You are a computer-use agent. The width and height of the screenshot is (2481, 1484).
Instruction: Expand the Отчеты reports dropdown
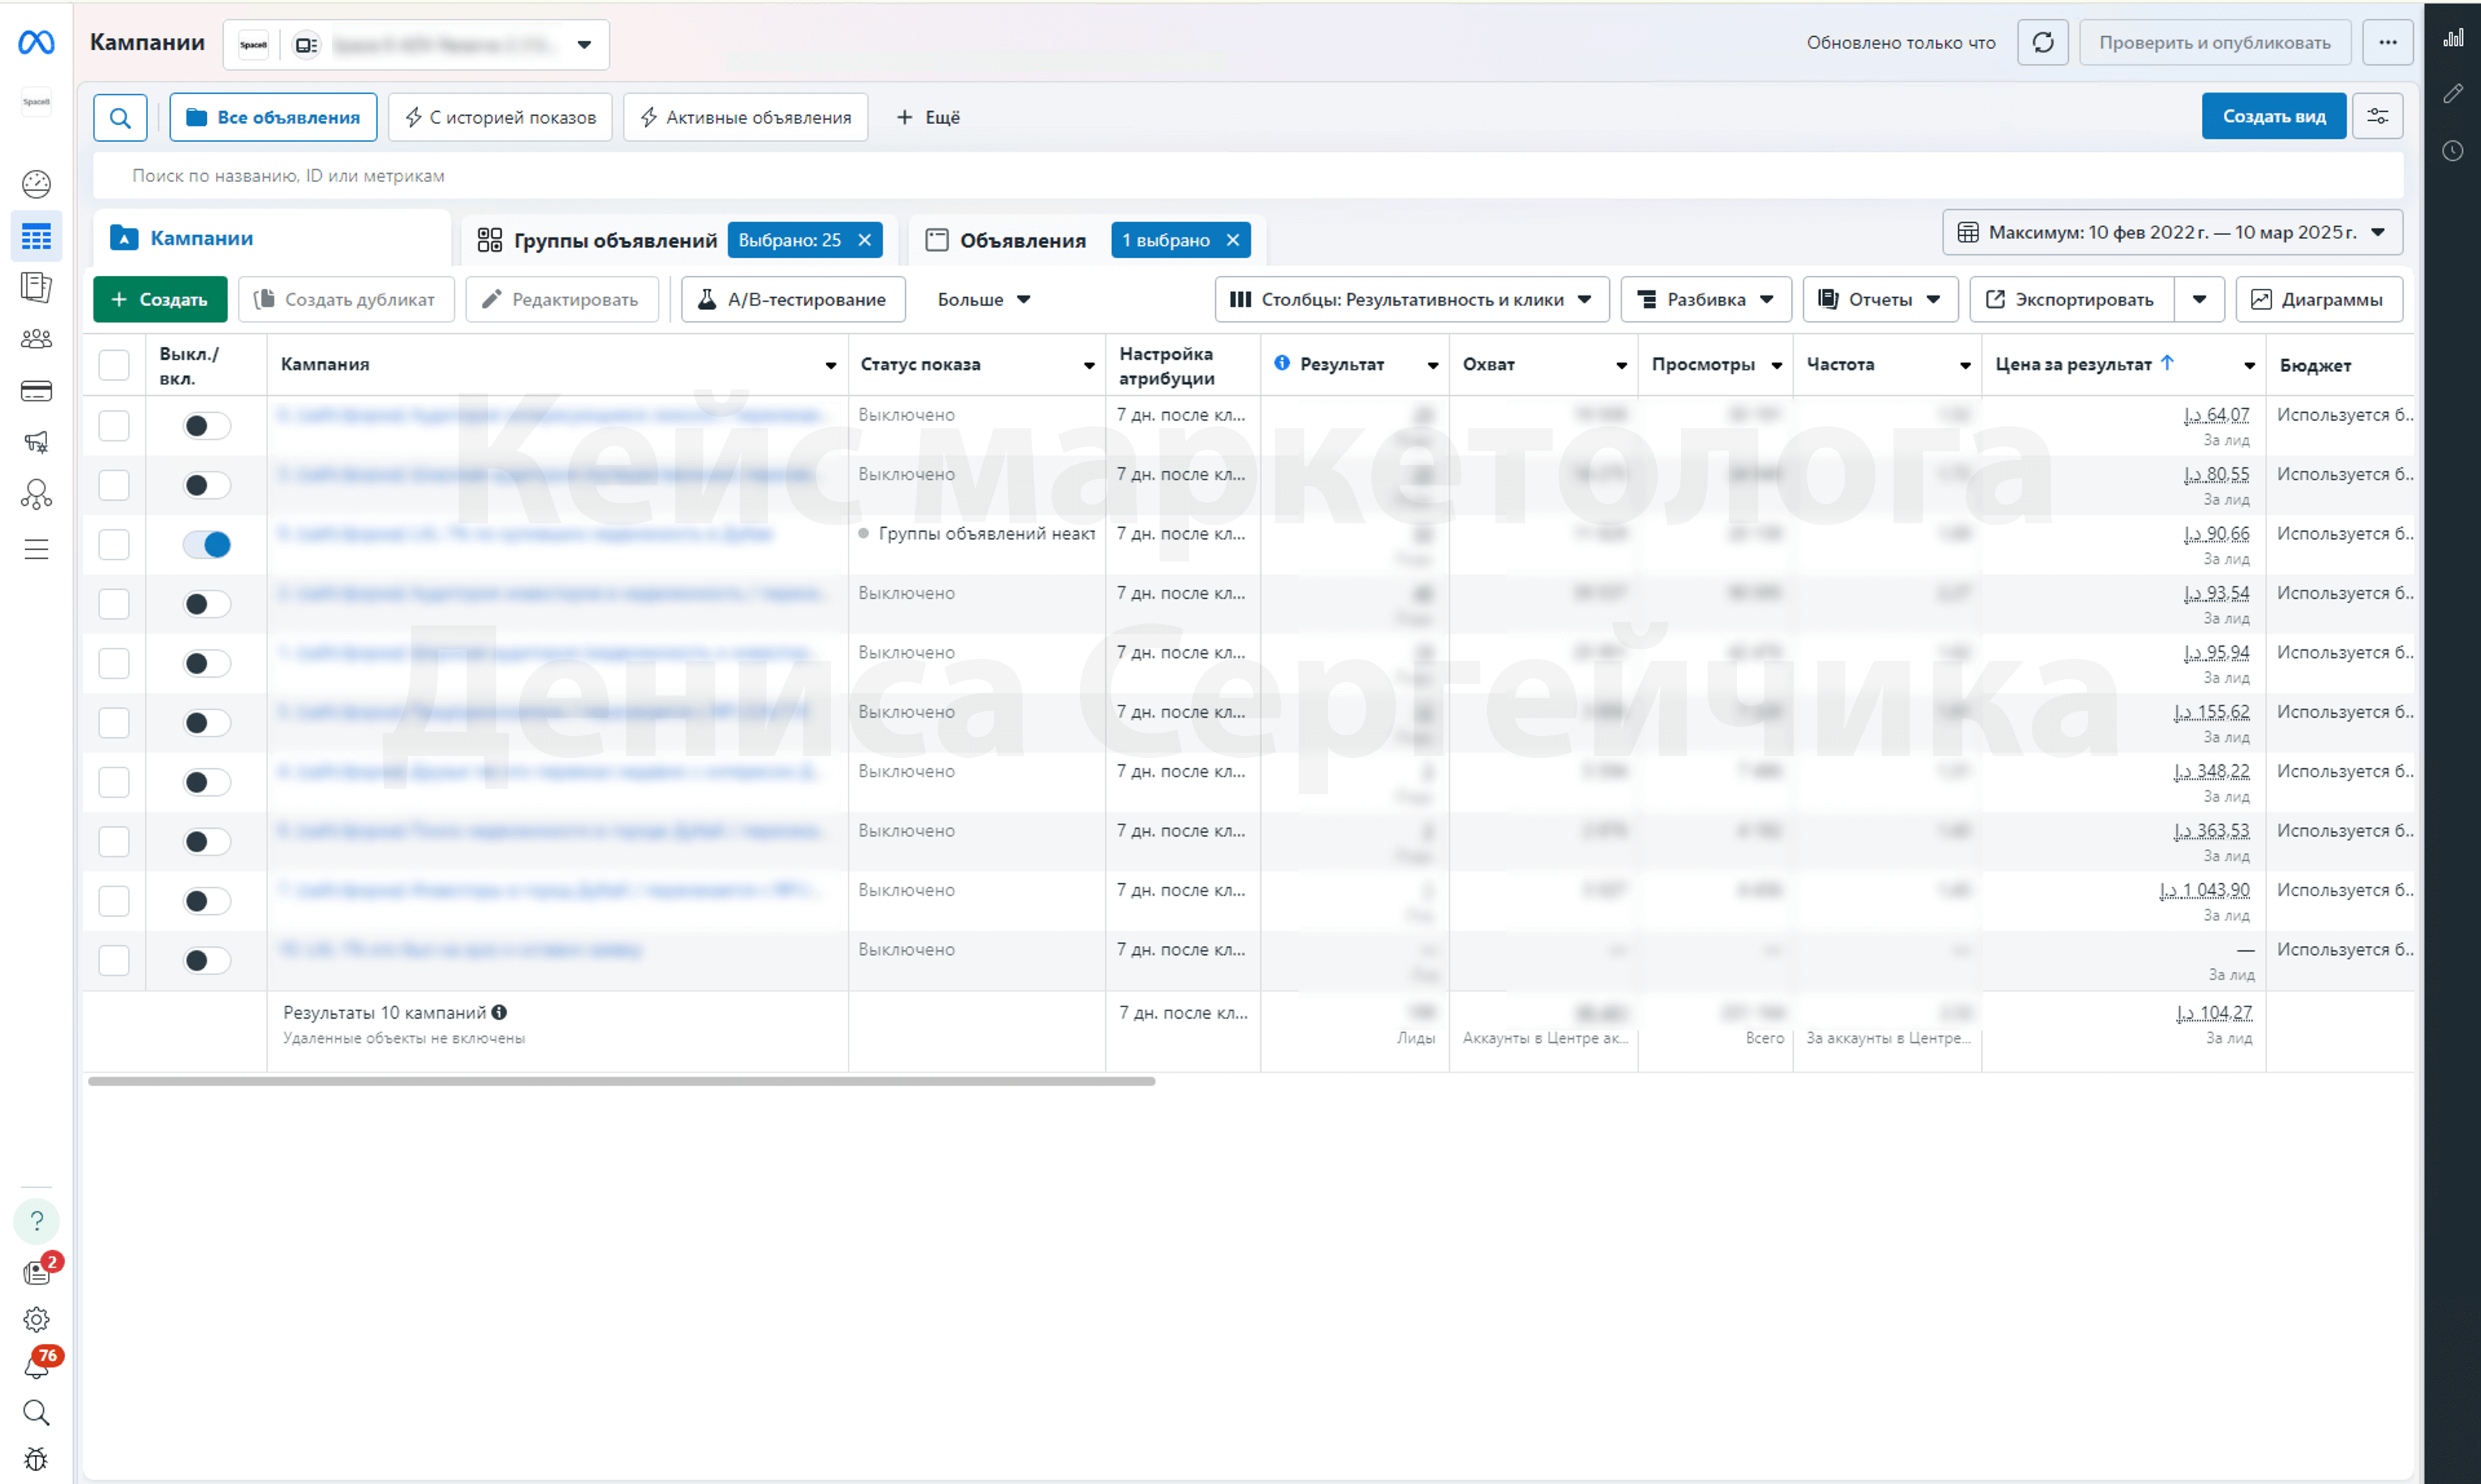point(1879,300)
